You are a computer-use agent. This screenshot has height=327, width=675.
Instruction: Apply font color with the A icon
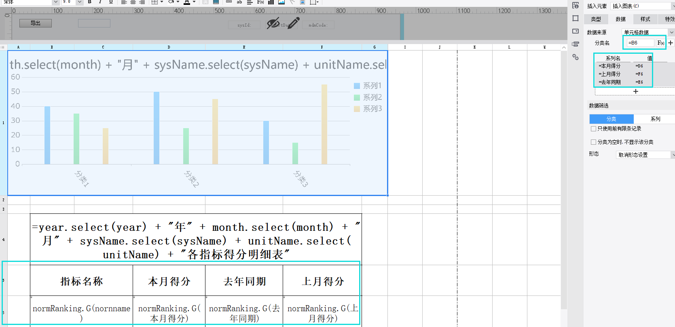coord(186,2)
